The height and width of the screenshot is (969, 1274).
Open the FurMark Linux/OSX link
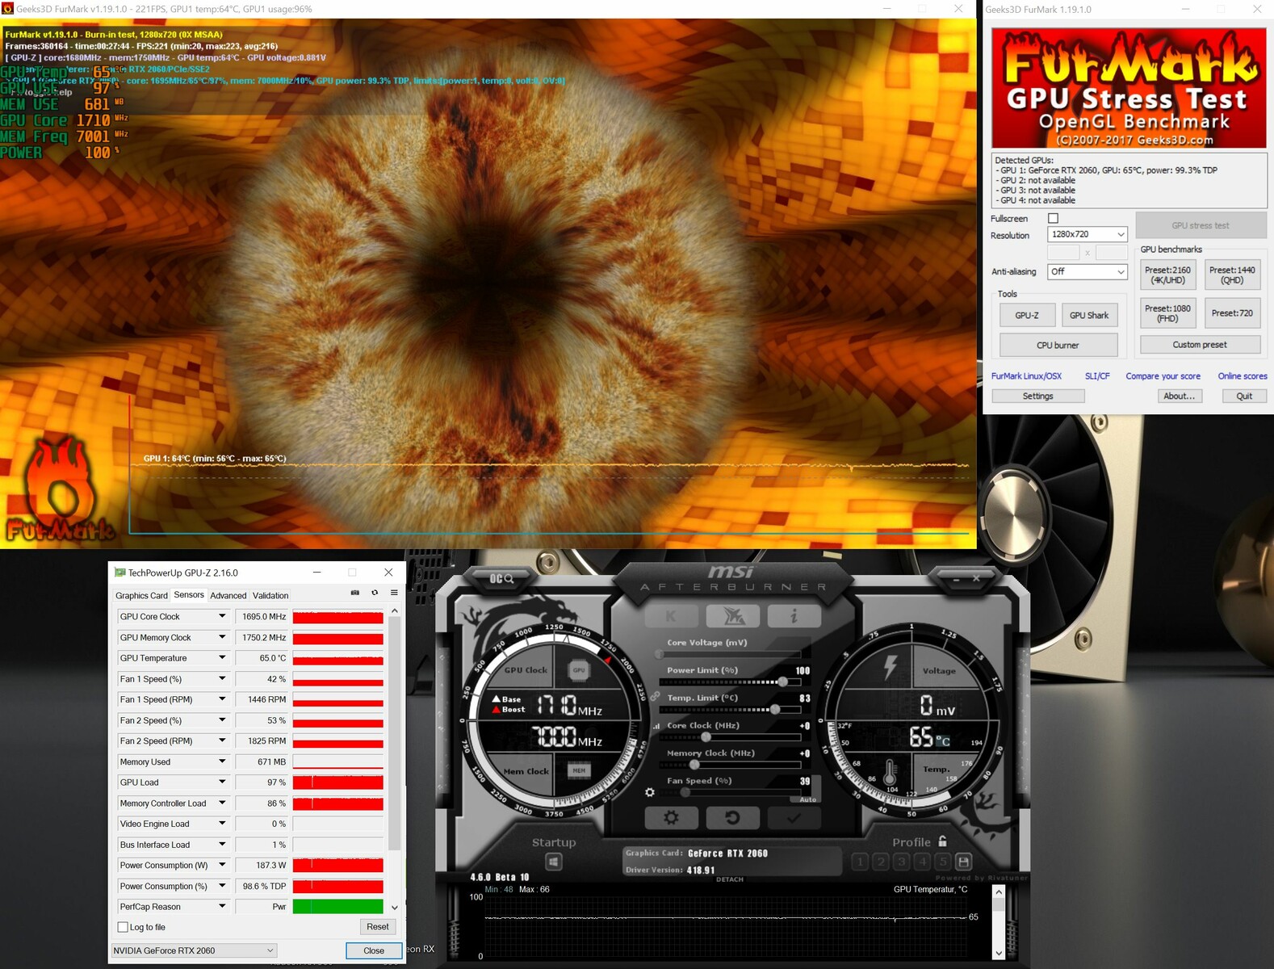pyautogui.click(x=1026, y=376)
